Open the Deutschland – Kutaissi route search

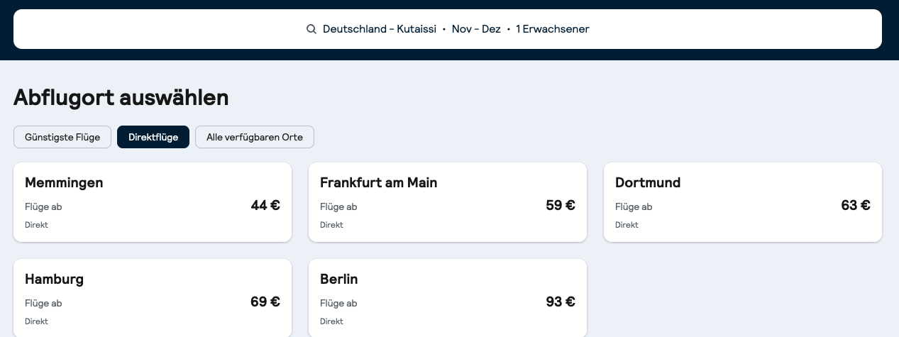coord(379,29)
